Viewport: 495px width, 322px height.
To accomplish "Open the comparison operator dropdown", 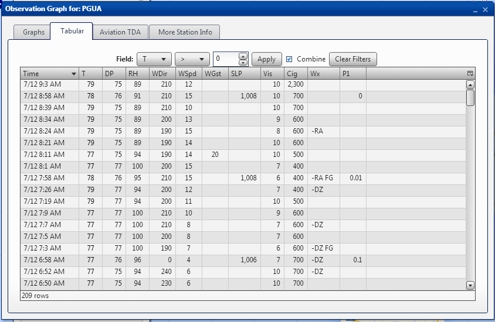I will (x=192, y=59).
